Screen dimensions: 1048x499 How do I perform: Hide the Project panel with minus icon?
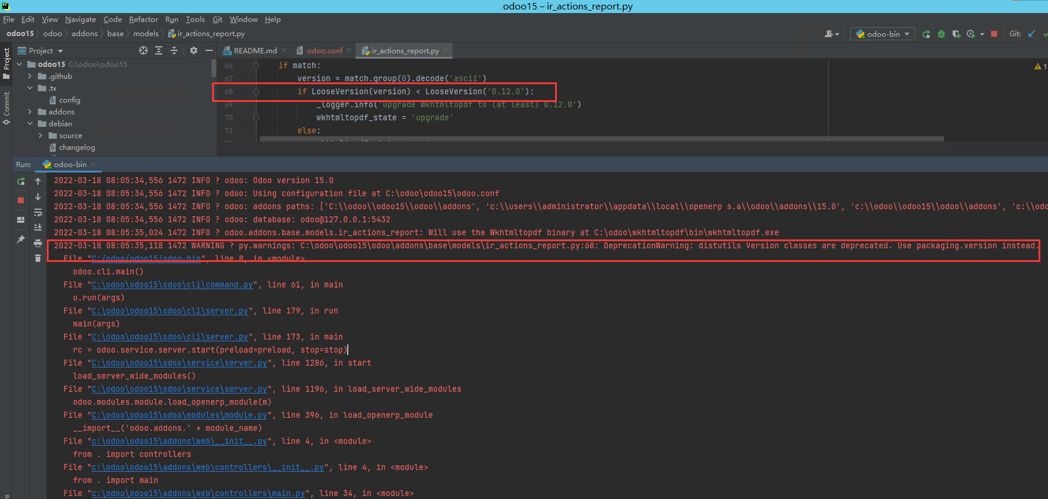point(209,50)
